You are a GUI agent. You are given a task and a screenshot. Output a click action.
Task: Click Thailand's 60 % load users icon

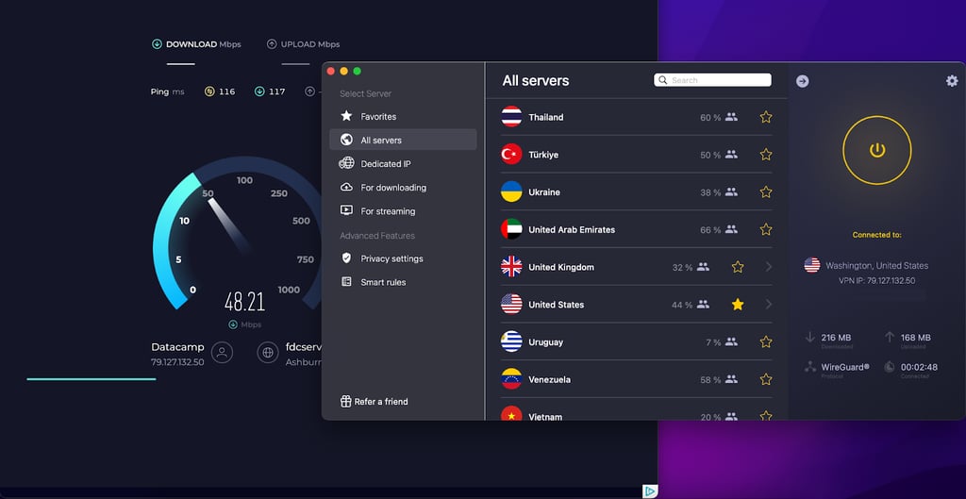731,116
